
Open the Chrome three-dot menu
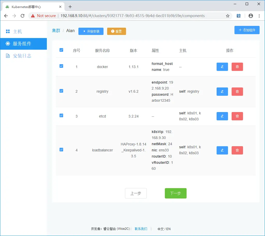pos(259,16)
